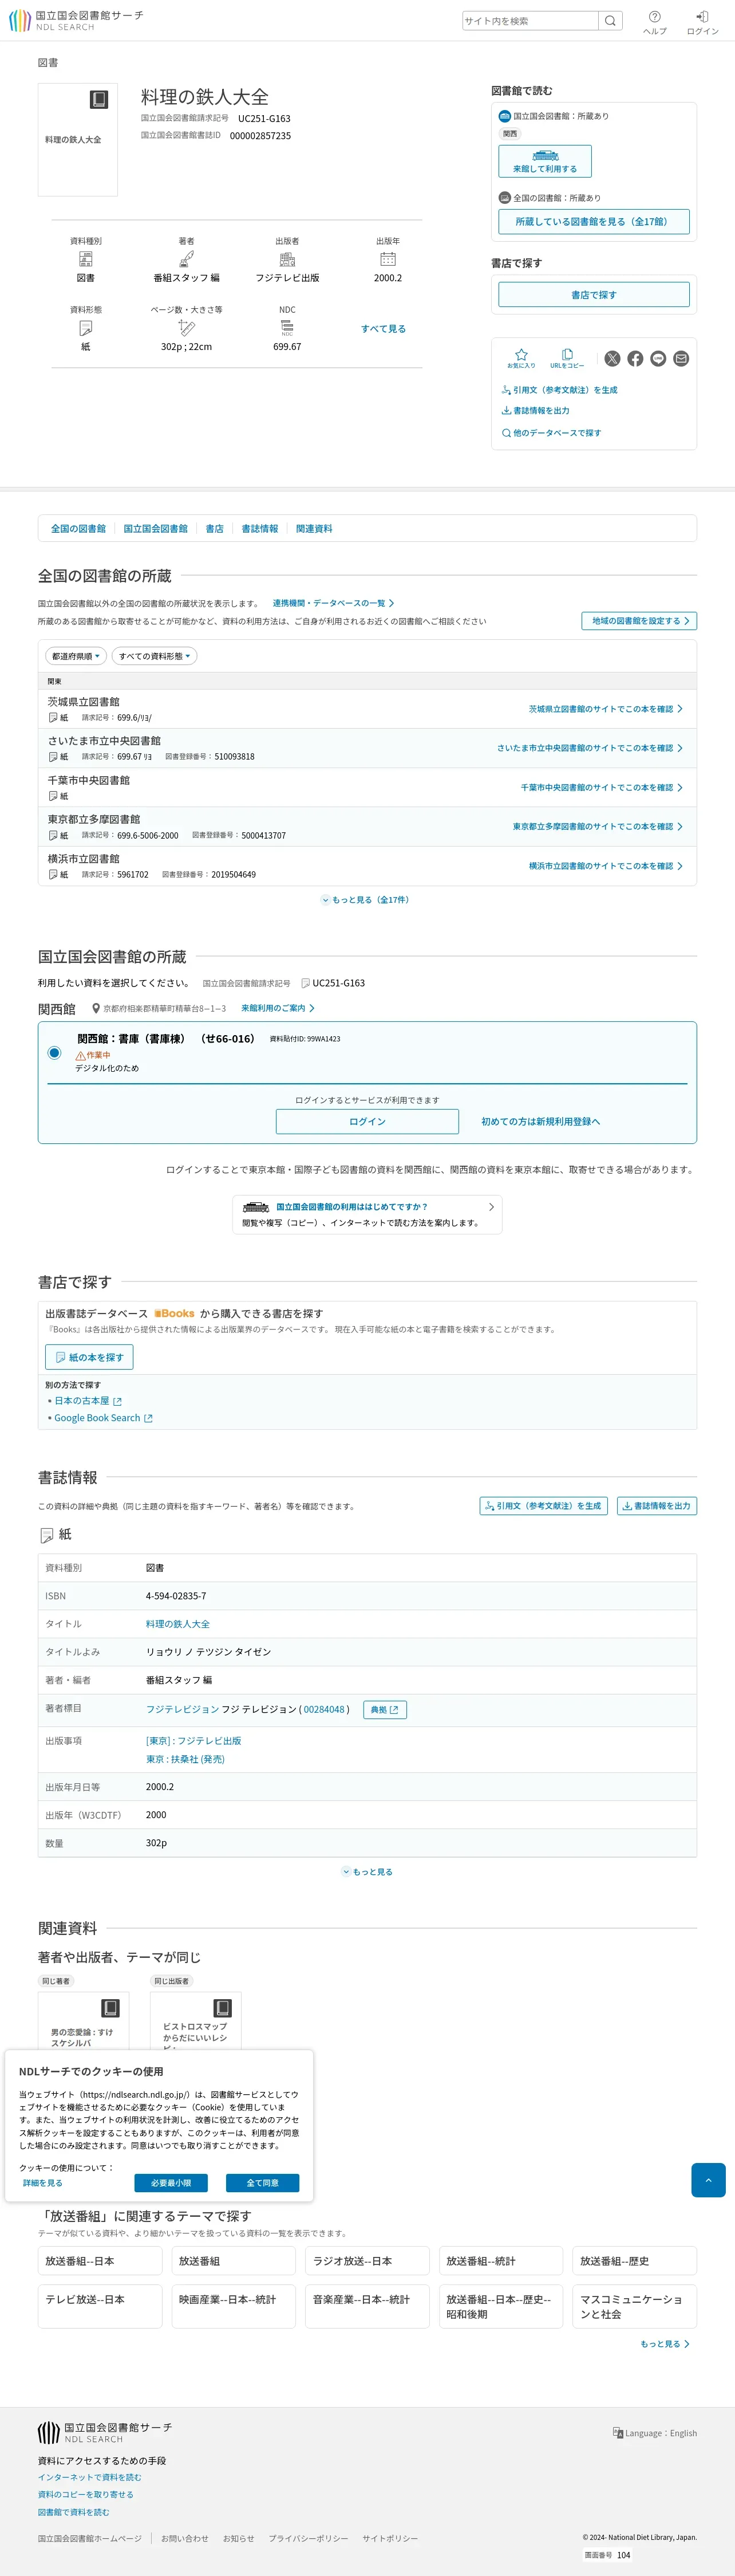Open 横浜市立図書館のサイトでこの本を確認
The width and height of the screenshot is (735, 2576).
pos(606,866)
